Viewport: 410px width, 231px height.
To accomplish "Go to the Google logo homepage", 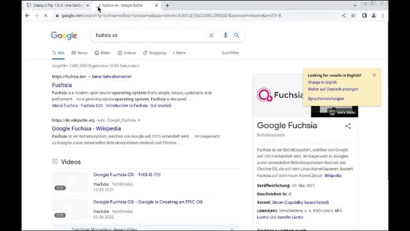I will (64, 36).
